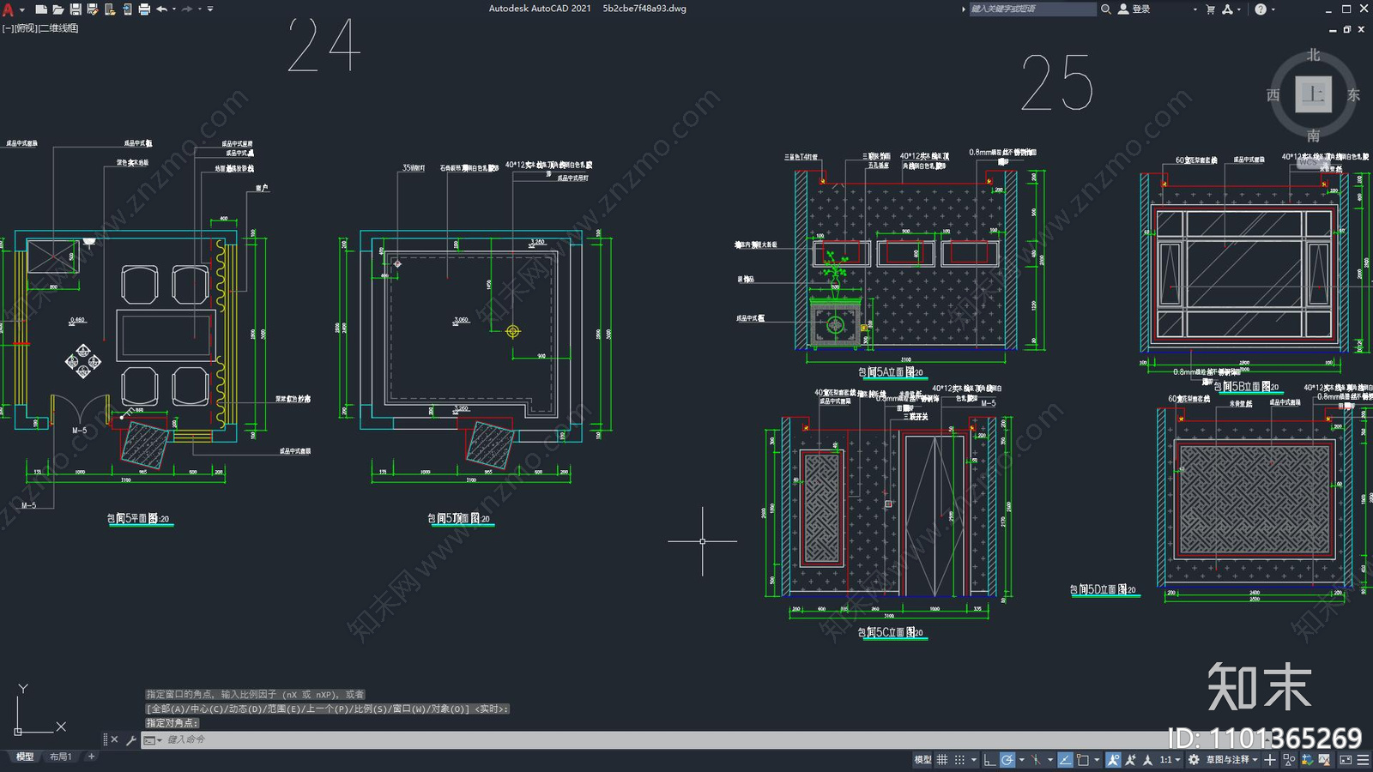The height and width of the screenshot is (772, 1373).
Task: Open the status bar customization hamburger menu
Action: point(1363,760)
